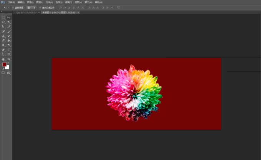Open the auto-select 组 dropdown
The width and height of the screenshot is (261, 160).
pyautogui.click(x=31, y=8)
